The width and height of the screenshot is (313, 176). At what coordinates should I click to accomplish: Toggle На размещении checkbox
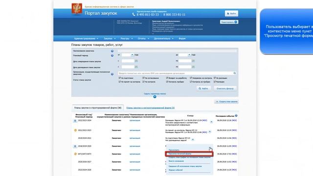[x=215, y=78]
